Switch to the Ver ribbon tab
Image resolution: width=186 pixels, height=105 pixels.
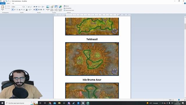13,3
